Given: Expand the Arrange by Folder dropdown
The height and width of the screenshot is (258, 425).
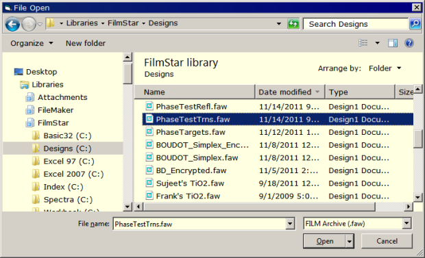Looking at the screenshot, I should click(385, 68).
